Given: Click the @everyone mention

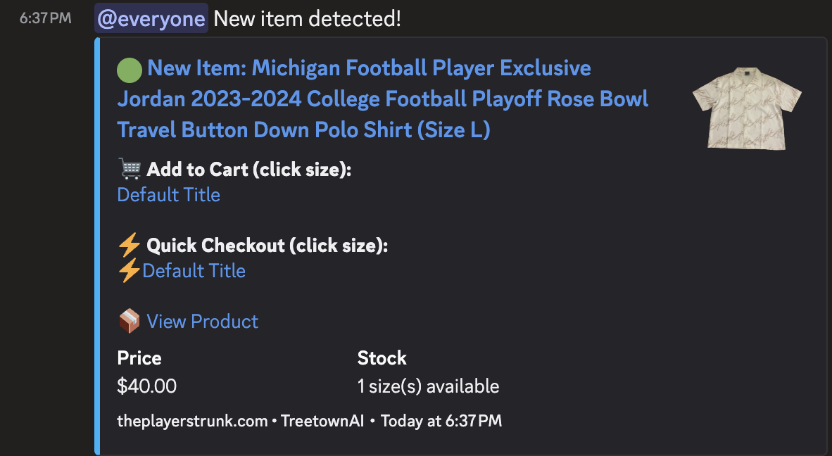Looking at the screenshot, I should coord(151,18).
